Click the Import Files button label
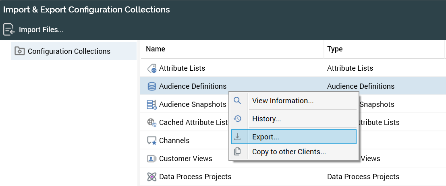The height and width of the screenshot is (186, 446). [41, 30]
